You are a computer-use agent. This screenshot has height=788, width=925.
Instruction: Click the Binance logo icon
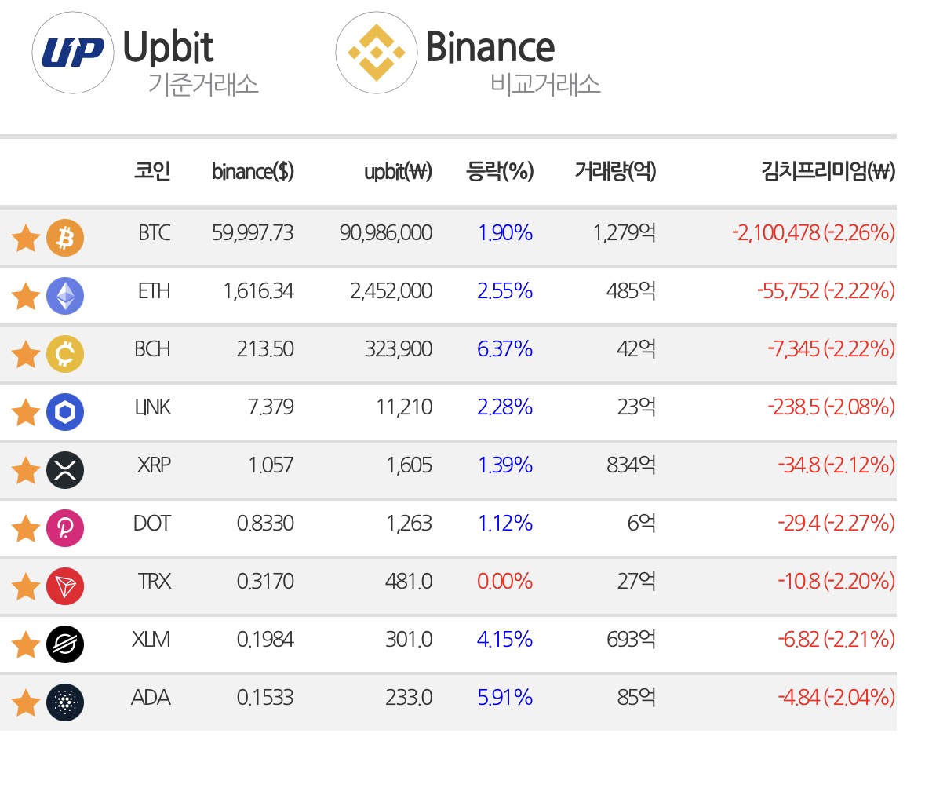[x=377, y=53]
